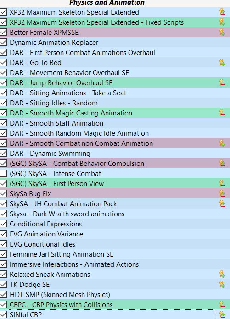230x319 pixels.
Task: Uncheck Better Female XPMSSE
Action: coord(3,32)
